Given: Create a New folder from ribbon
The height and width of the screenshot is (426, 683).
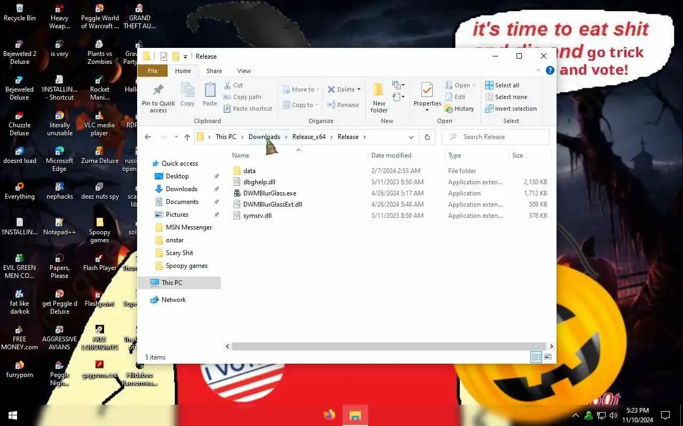Looking at the screenshot, I should tap(379, 97).
